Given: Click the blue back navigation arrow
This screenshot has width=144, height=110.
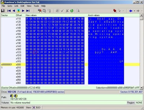Looking at the screenshot, I should [x=131, y=11].
